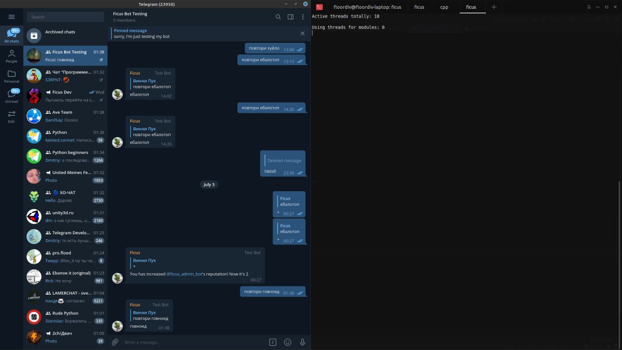Screen dimensions: 622x350
Task: Open bot commands slash icon
Action: coord(273,342)
